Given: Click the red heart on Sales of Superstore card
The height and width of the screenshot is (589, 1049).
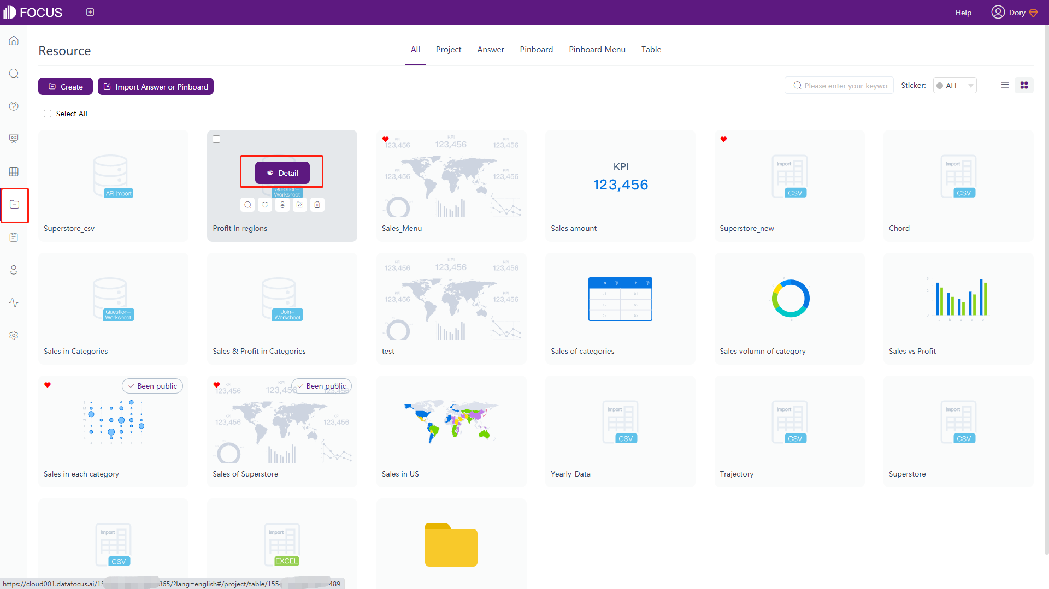Looking at the screenshot, I should click(216, 385).
